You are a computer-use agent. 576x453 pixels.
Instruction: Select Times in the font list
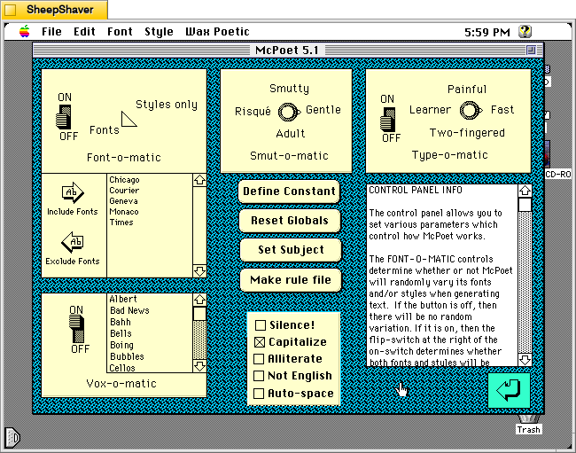[150, 223]
